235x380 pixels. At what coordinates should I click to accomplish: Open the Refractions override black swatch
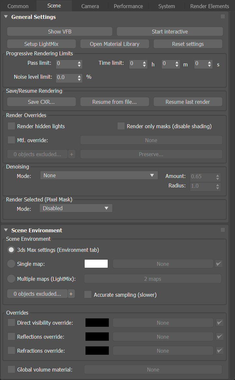(97, 350)
